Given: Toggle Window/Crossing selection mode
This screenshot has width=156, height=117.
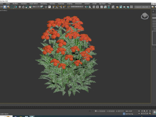Looking at the screenshot, I should click(16, 7).
